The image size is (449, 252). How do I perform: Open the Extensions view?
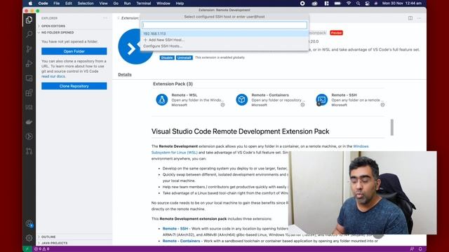tap(29, 92)
